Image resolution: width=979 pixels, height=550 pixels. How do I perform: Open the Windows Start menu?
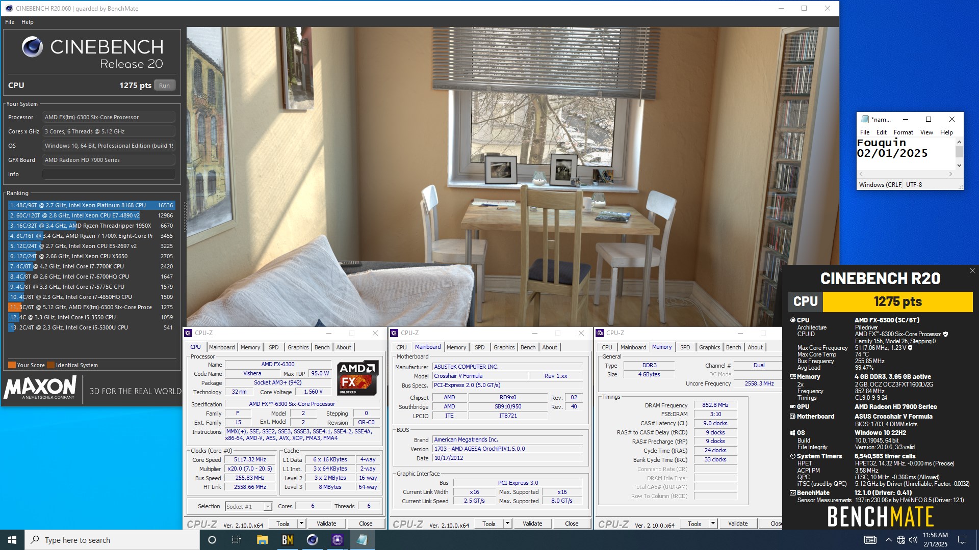(x=12, y=540)
